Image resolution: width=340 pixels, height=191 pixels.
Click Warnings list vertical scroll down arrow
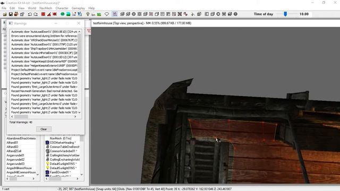tap(80, 112)
